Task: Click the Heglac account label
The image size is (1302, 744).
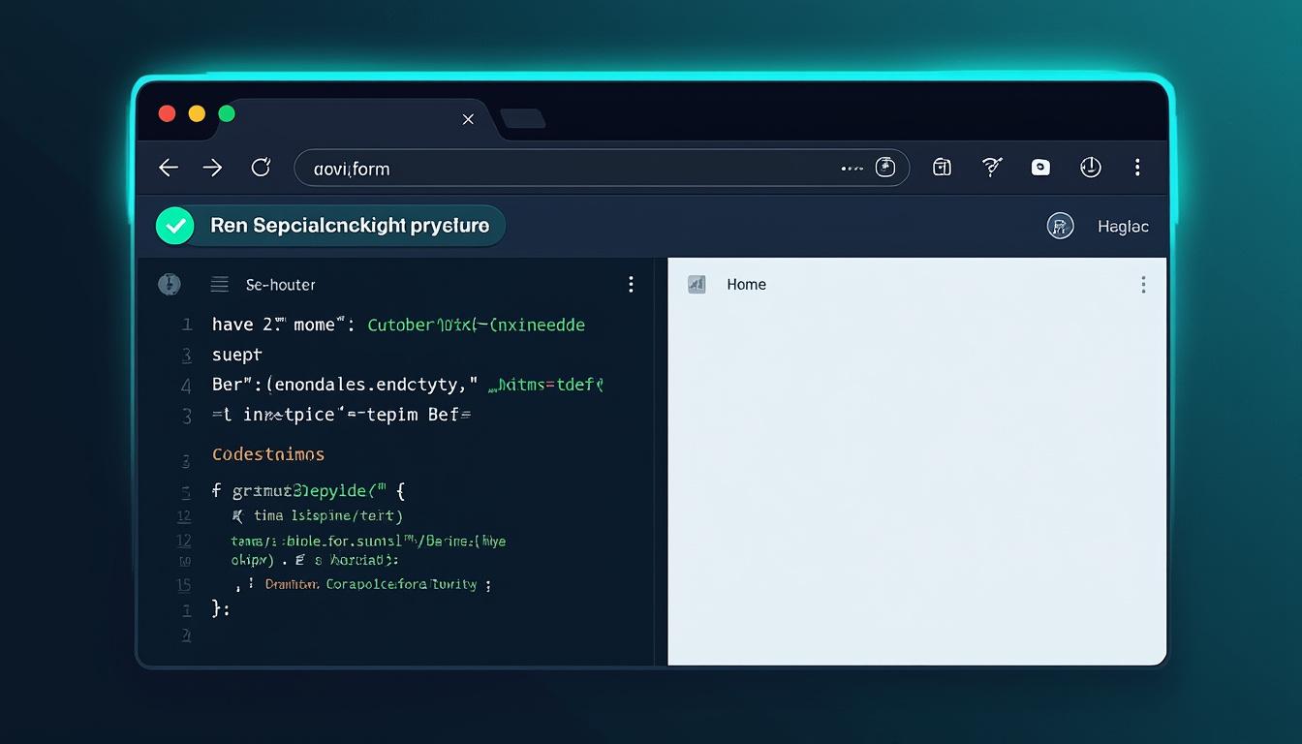Action: coord(1122,226)
